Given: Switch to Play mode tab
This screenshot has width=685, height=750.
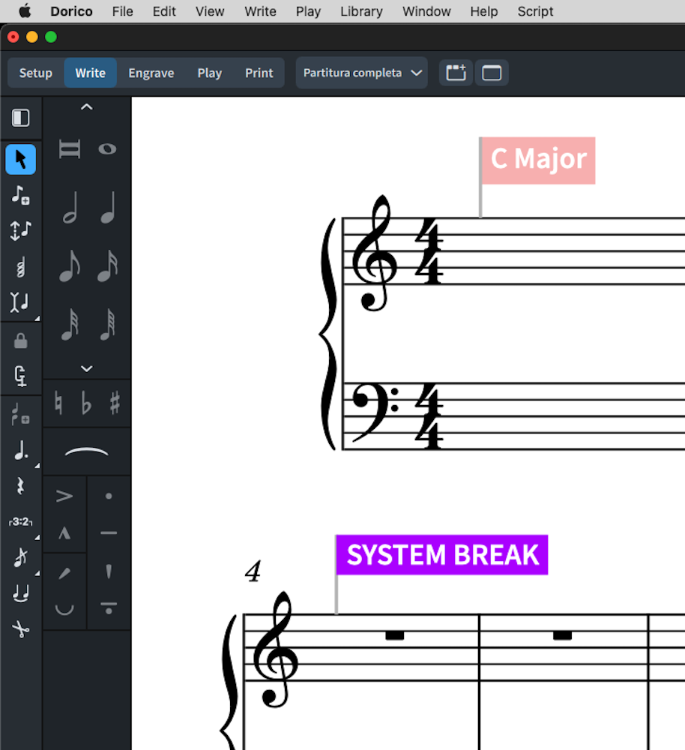Looking at the screenshot, I should click(x=209, y=73).
